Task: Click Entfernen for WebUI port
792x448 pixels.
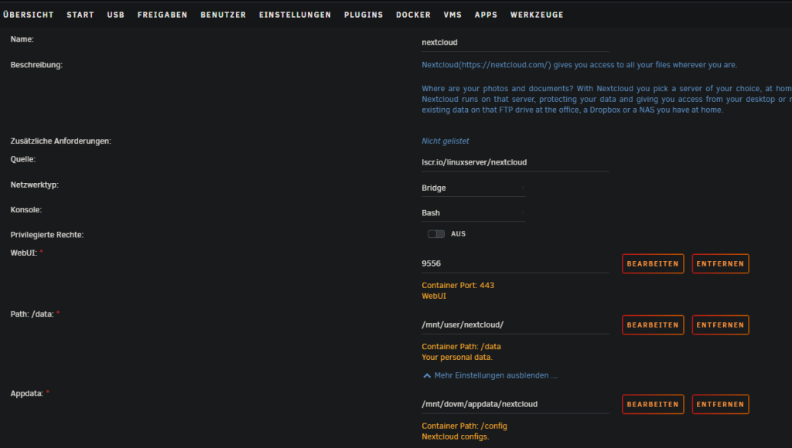Action: coord(720,264)
